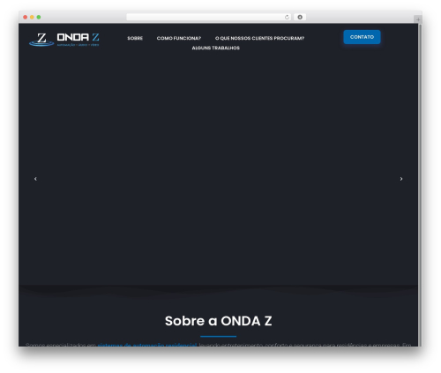Go to O QUE NOSSOS CLIENTES PROCURAM?
441x373 pixels.
point(259,38)
